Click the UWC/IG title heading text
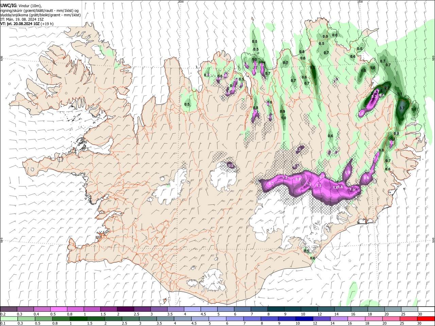The image size is (435, 326). point(8,5)
